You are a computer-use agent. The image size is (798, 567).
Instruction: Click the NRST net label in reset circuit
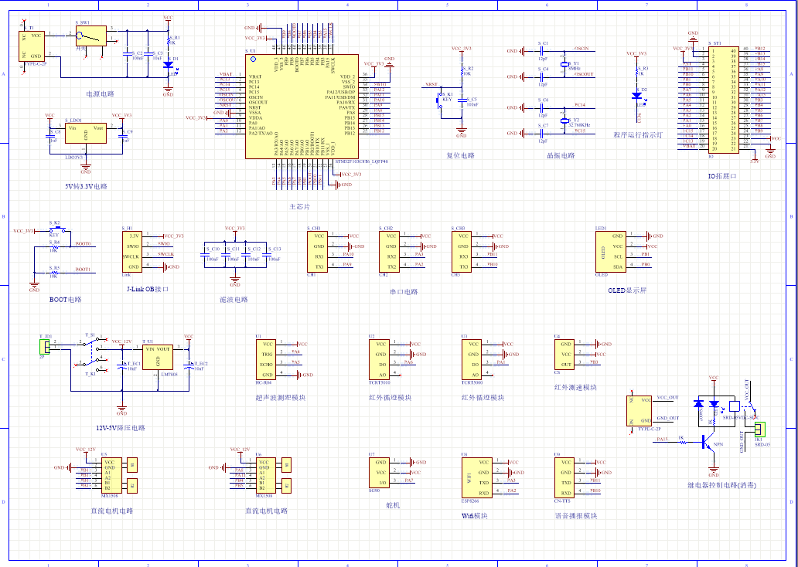point(431,84)
